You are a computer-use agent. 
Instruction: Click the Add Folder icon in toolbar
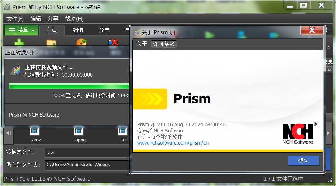51,42
